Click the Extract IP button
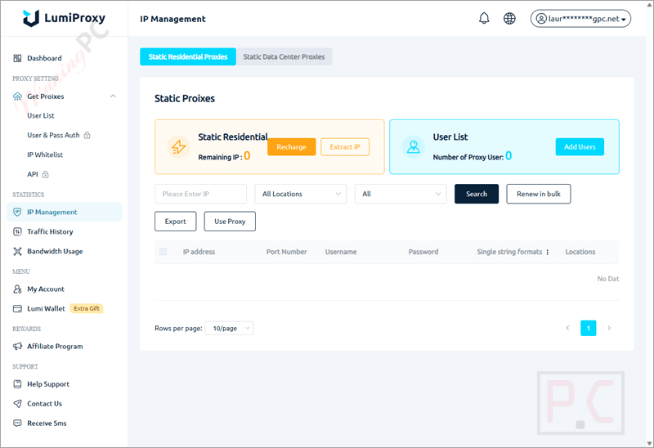 click(x=345, y=147)
